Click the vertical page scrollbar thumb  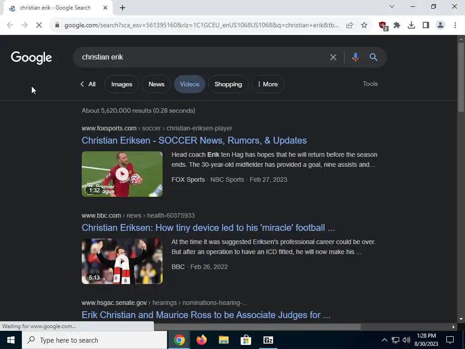[461, 77]
